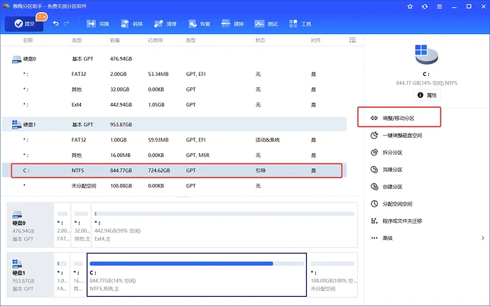The image size is (490, 306).
Task: Open the 克隆 (Clone) toolbar menu
Action: pos(99,24)
